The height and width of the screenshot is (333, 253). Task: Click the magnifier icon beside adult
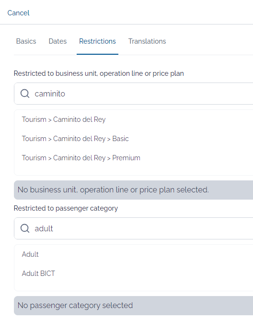click(x=25, y=228)
